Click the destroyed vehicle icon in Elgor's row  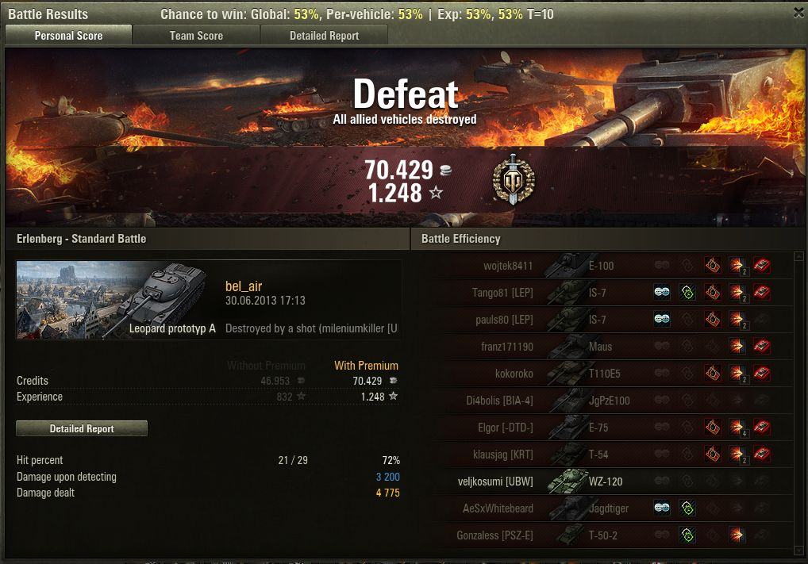[x=762, y=427]
